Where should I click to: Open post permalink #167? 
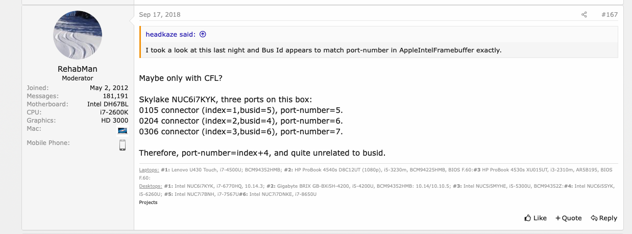point(609,15)
